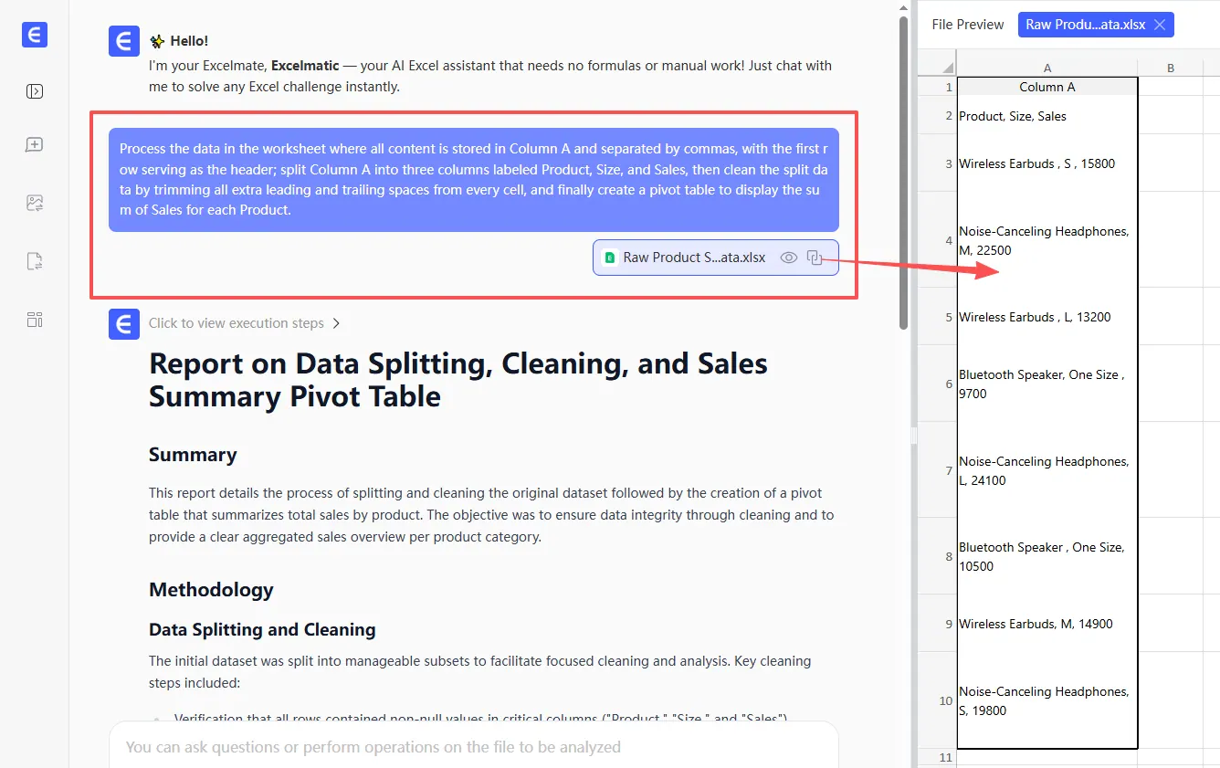
Task: Open the file conversion tool icon
Action: pyautogui.click(x=35, y=262)
